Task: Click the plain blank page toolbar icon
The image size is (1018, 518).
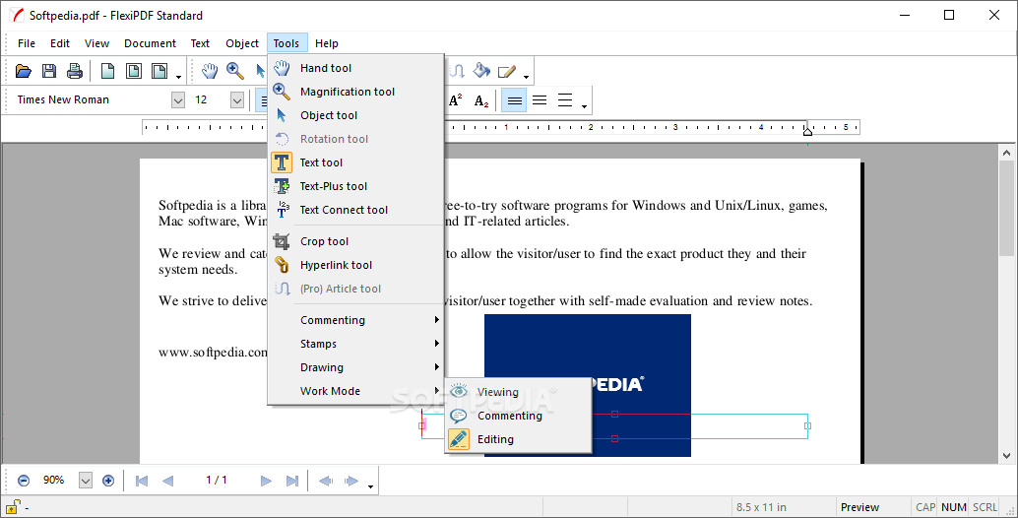Action: pyautogui.click(x=107, y=71)
